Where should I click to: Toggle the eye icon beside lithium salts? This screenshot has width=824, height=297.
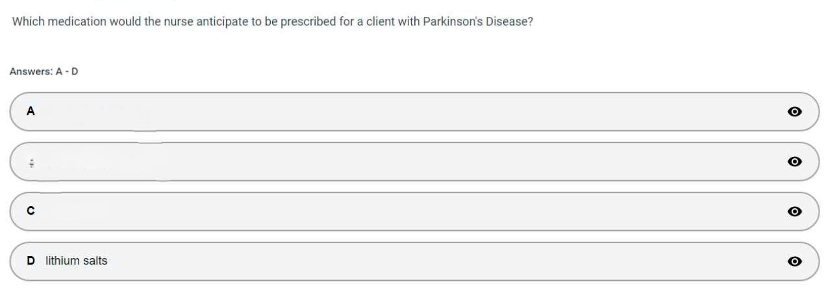793,261
